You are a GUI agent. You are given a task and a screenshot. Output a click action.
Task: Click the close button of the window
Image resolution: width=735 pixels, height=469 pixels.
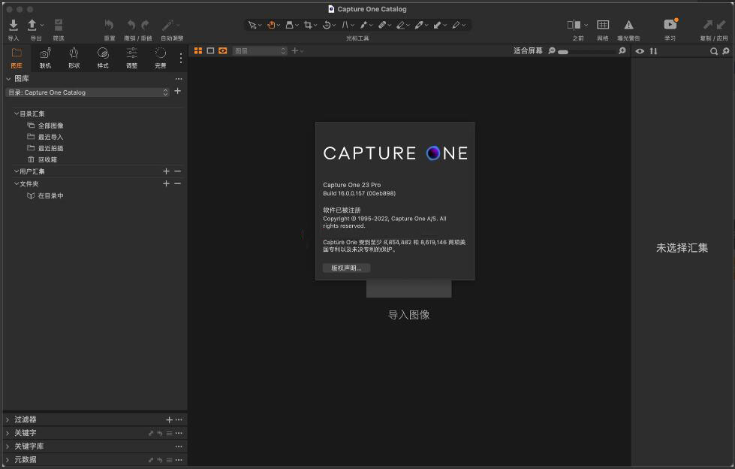tap(9, 9)
